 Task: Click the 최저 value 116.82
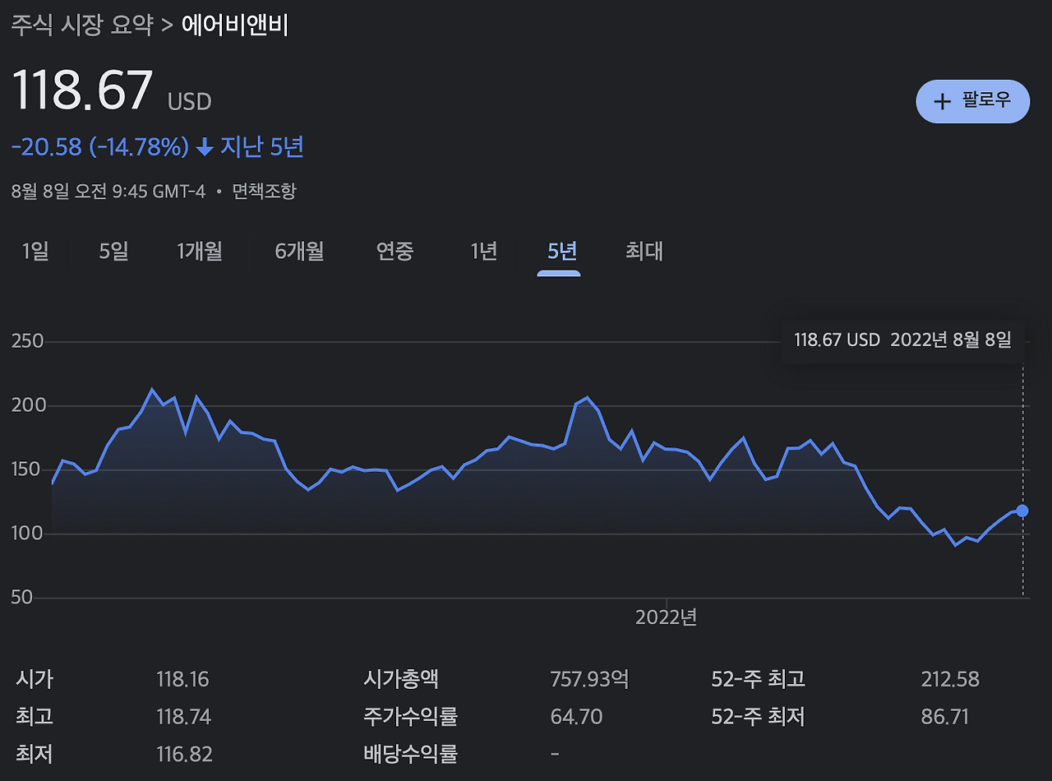tap(184, 754)
